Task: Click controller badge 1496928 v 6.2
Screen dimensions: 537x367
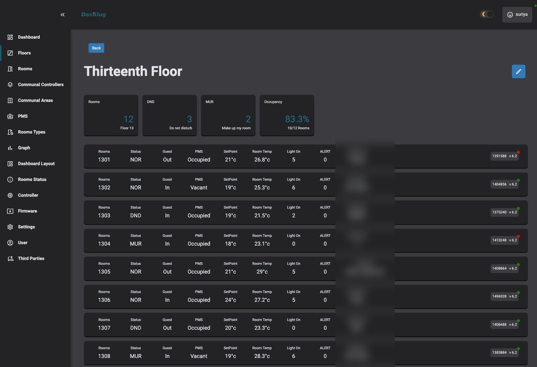Action: [x=504, y=296]
